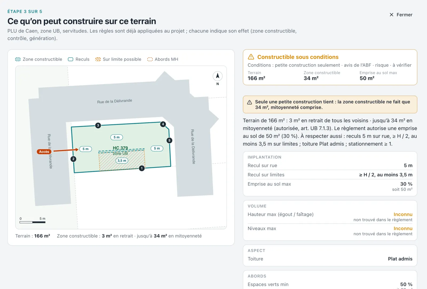Click the 3,5 m setback label on map

[122, 161]
